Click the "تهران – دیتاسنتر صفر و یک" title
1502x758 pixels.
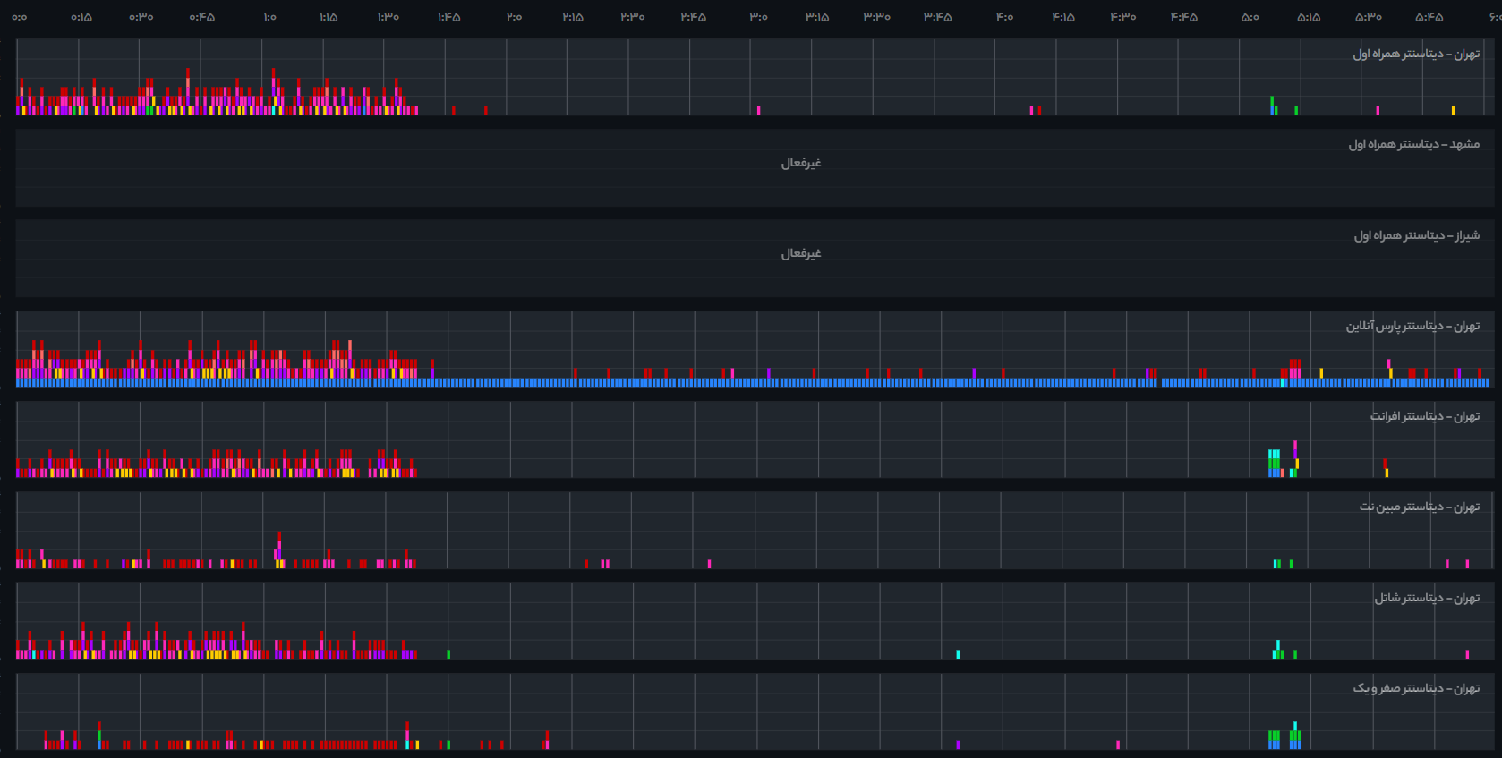point(1415,689)
